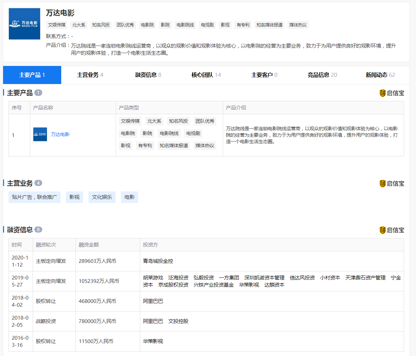Open 万达电影 product name link in table
416x356 pixels.
click(x=60, y=134)
